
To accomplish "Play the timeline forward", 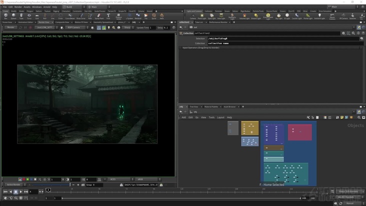I will point(21,192).
